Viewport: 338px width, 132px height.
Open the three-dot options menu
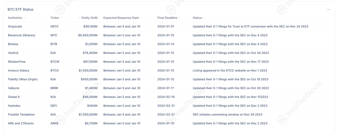[x=329, y=10]
